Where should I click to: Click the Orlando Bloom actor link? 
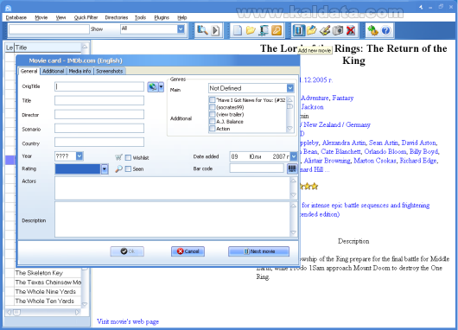click(x=385, y=151)
